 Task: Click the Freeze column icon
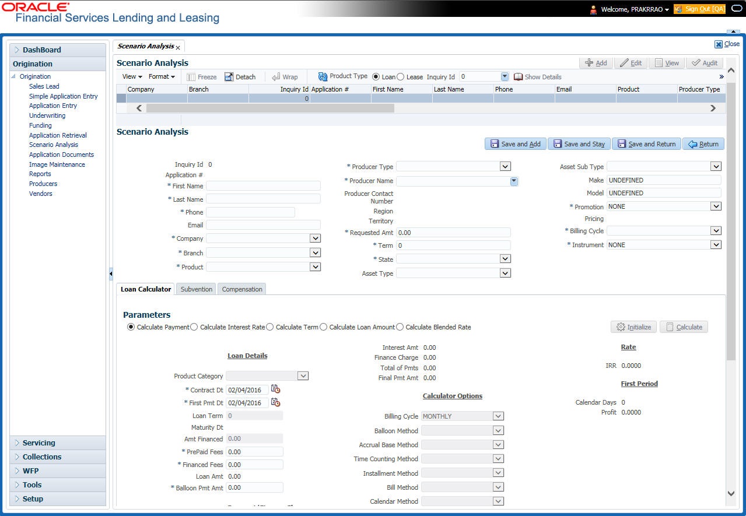(191, 77)
